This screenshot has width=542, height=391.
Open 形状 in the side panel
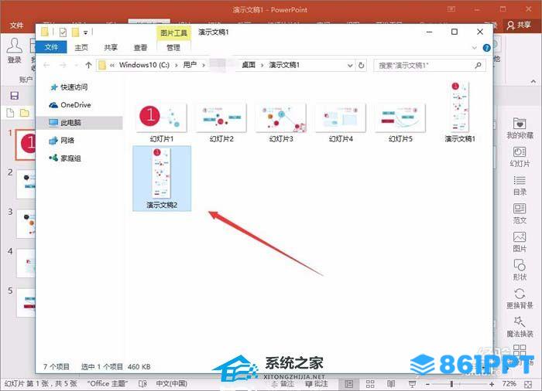[x=520, y=270]
